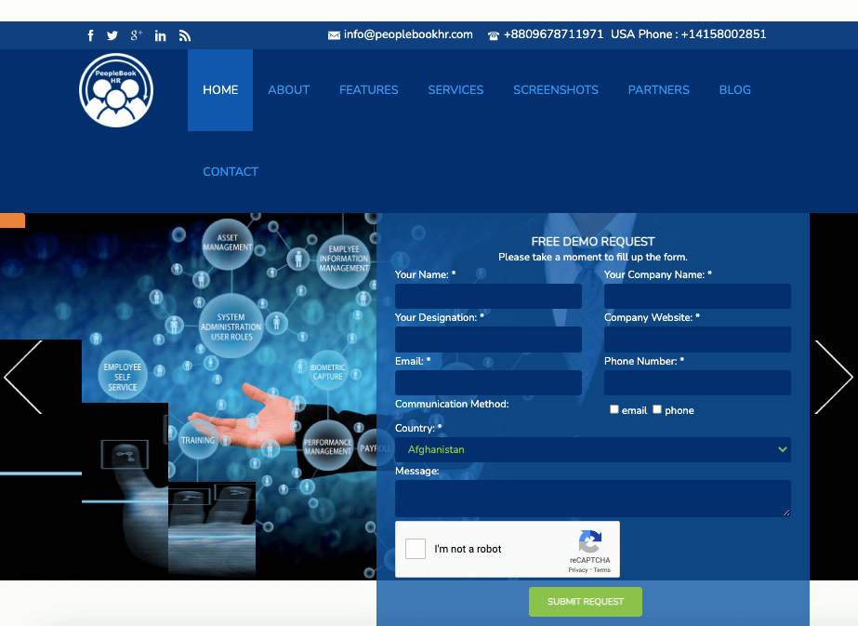Go to next slide arrow
Screen dimensions: 858x626
(x=833, y=377)
